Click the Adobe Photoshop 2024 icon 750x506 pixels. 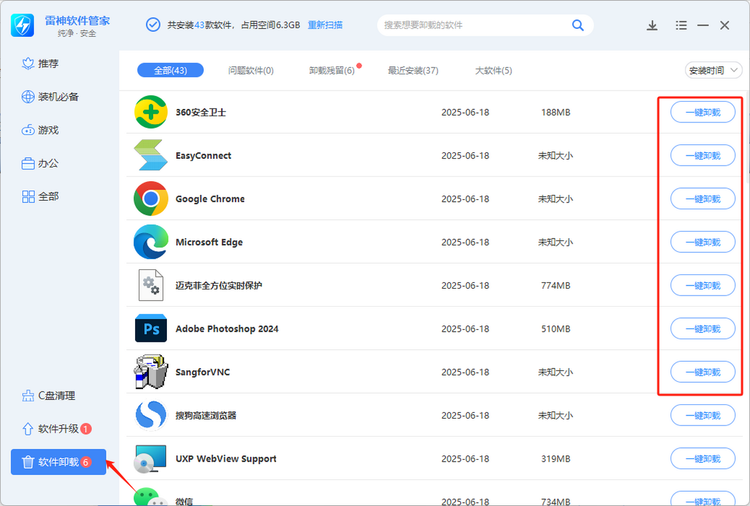(151, 329)
